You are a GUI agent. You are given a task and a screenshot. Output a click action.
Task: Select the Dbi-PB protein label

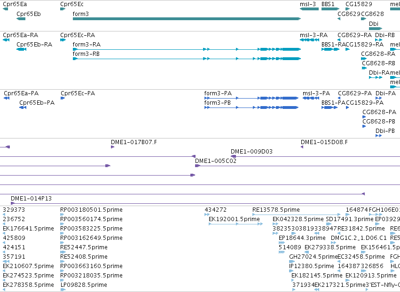(x=385, y=131)
